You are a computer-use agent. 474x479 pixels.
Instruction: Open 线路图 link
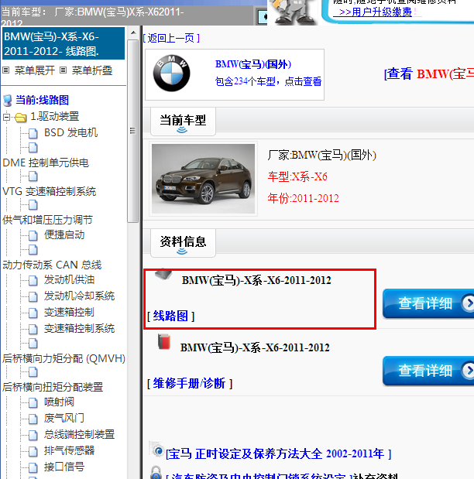click(170, 316)
